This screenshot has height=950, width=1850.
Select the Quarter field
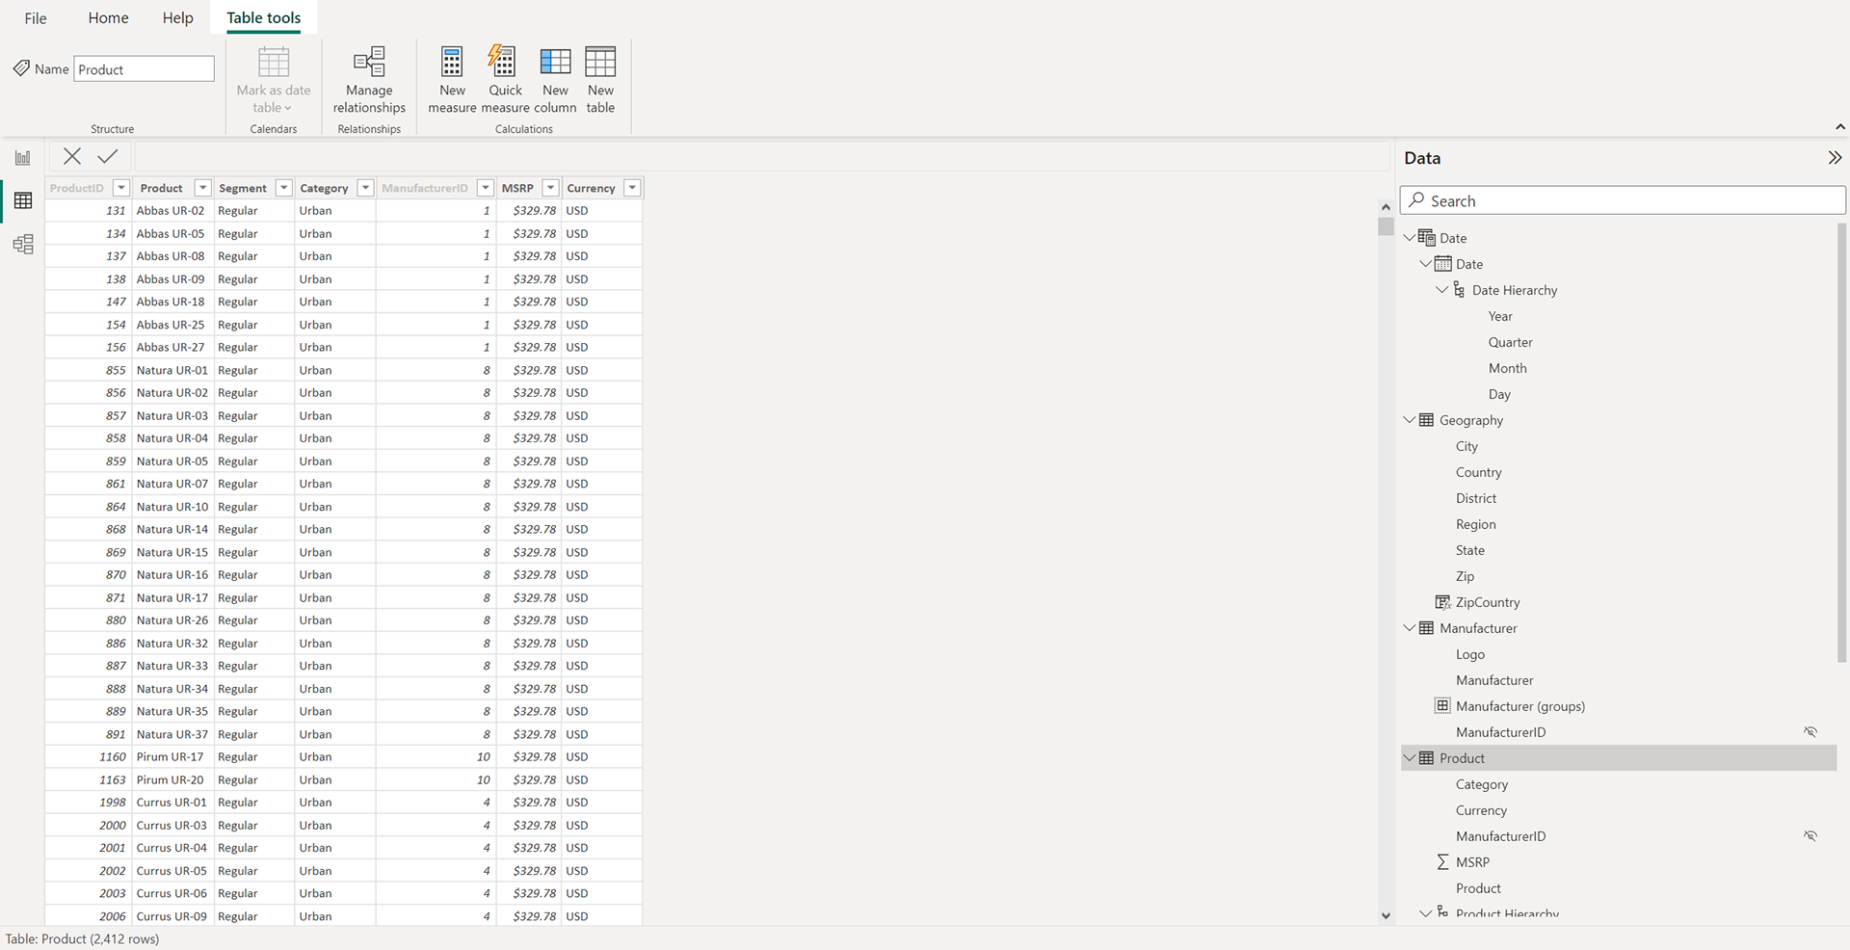1510,342
